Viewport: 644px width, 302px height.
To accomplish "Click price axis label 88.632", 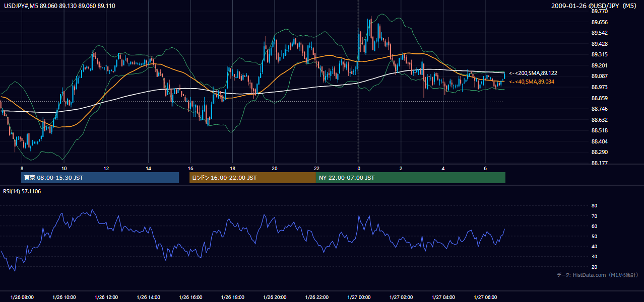I will click(599, 120).
